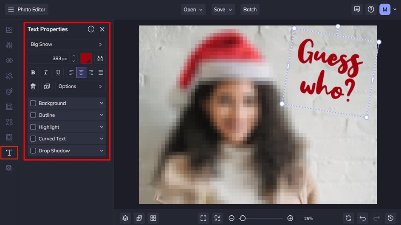This screenshot has height=225, width=401.
Task: Open the red text color swatch
Action: pyautogui.click(x=86, y=58)
